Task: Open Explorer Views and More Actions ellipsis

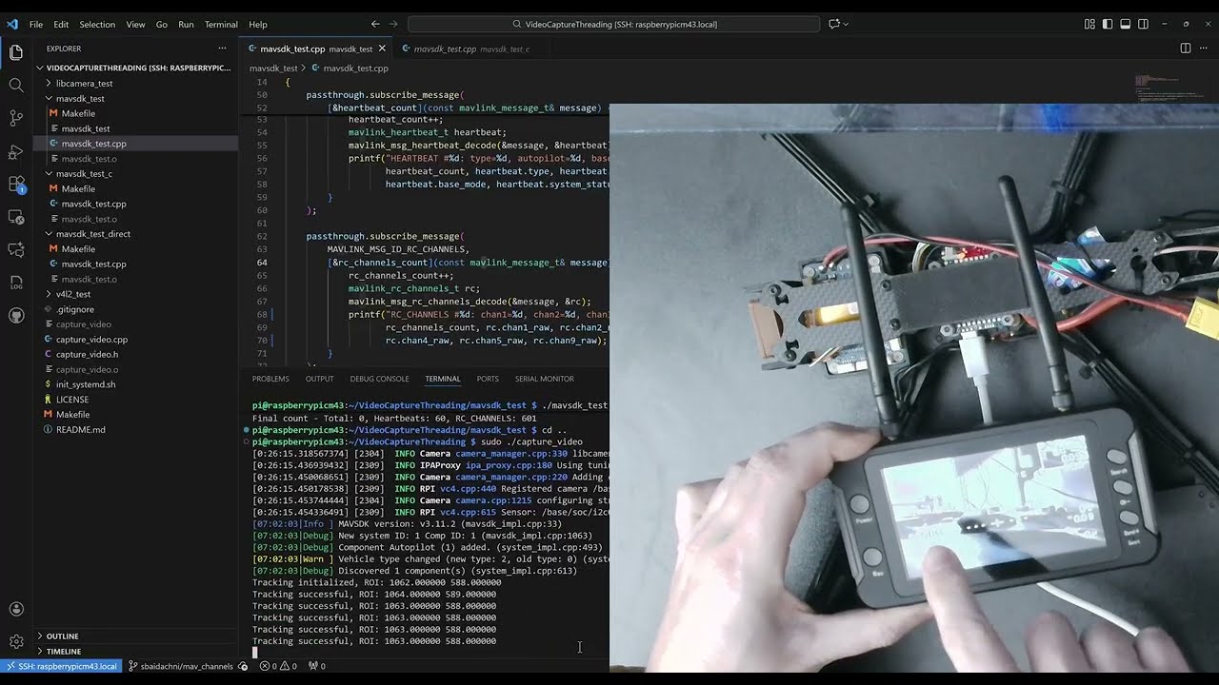Action: 222,48
